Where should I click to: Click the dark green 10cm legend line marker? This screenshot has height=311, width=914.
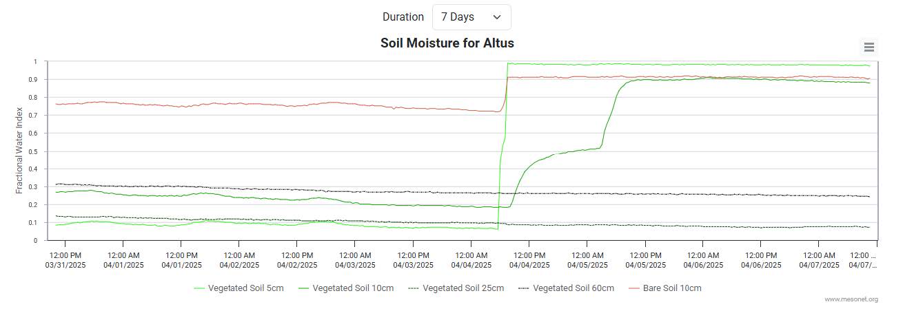(304, 288)
